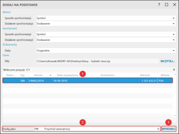Click the WCZYTAJ... link

click(x=167, y=61)
